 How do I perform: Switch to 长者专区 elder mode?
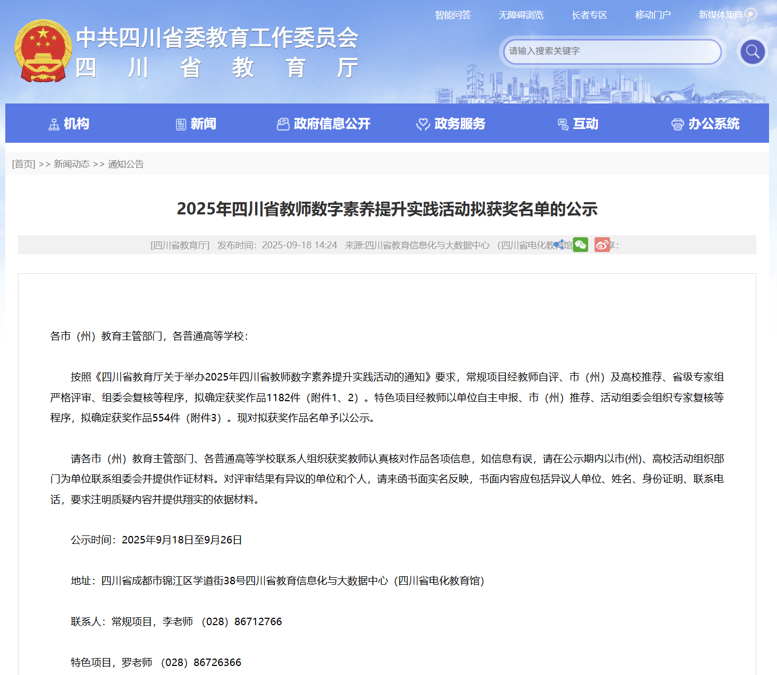589,15
